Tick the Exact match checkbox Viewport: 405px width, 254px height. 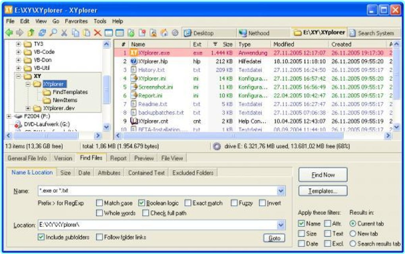point(188,203)
